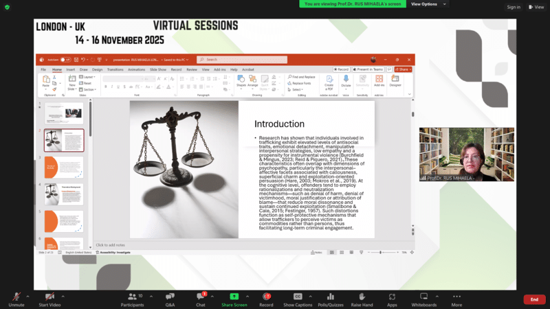Image resolution: width=550 pixels, height=309 pixels.
Task: Click the green Share Screen icon
Action: [234, 296]
